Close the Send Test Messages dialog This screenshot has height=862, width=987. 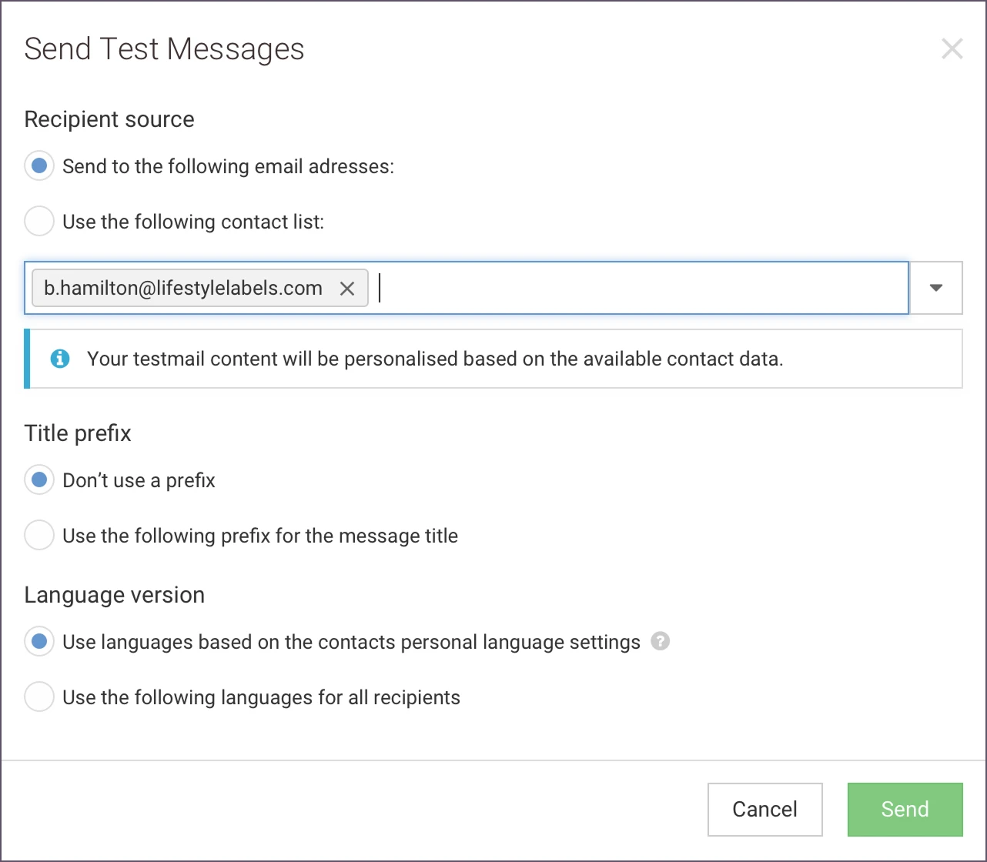coord(952,49)
